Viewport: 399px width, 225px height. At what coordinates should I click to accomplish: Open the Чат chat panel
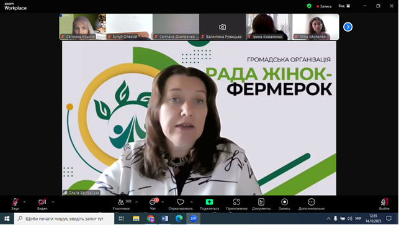(153, 204)
